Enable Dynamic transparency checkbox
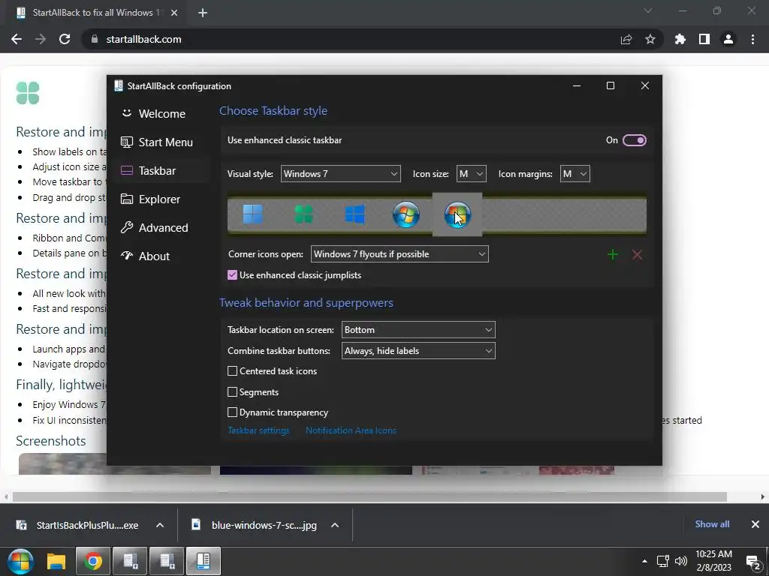This screenshot has height=576, width=769. tap(233, 412)
